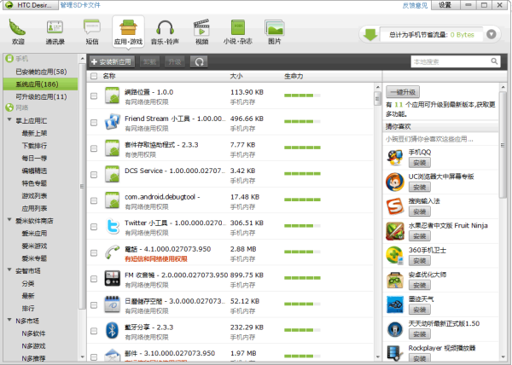Collapse the 网络 section in sidebar
This screenshot has width=512, height=365.
point(8,108)
